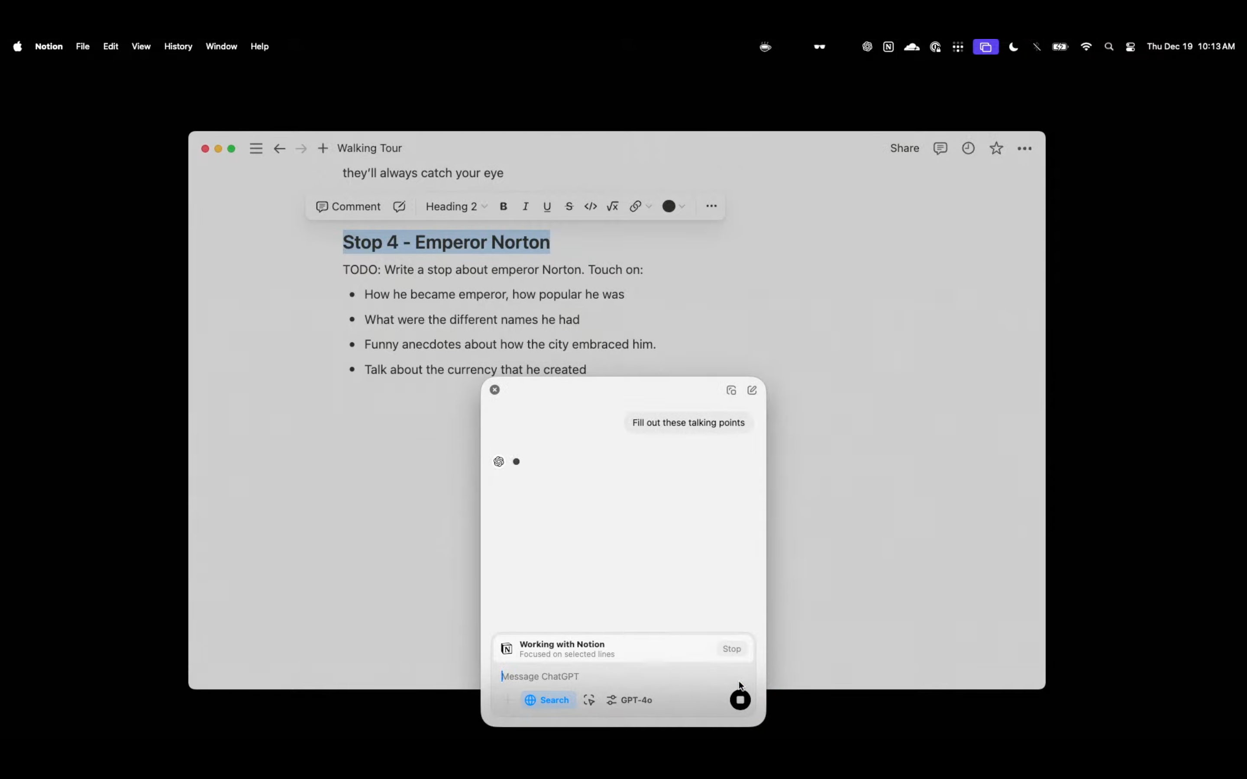1247x779 pixels.
Task: Click the dark text color swatch
Action: [x=669, y=206]
